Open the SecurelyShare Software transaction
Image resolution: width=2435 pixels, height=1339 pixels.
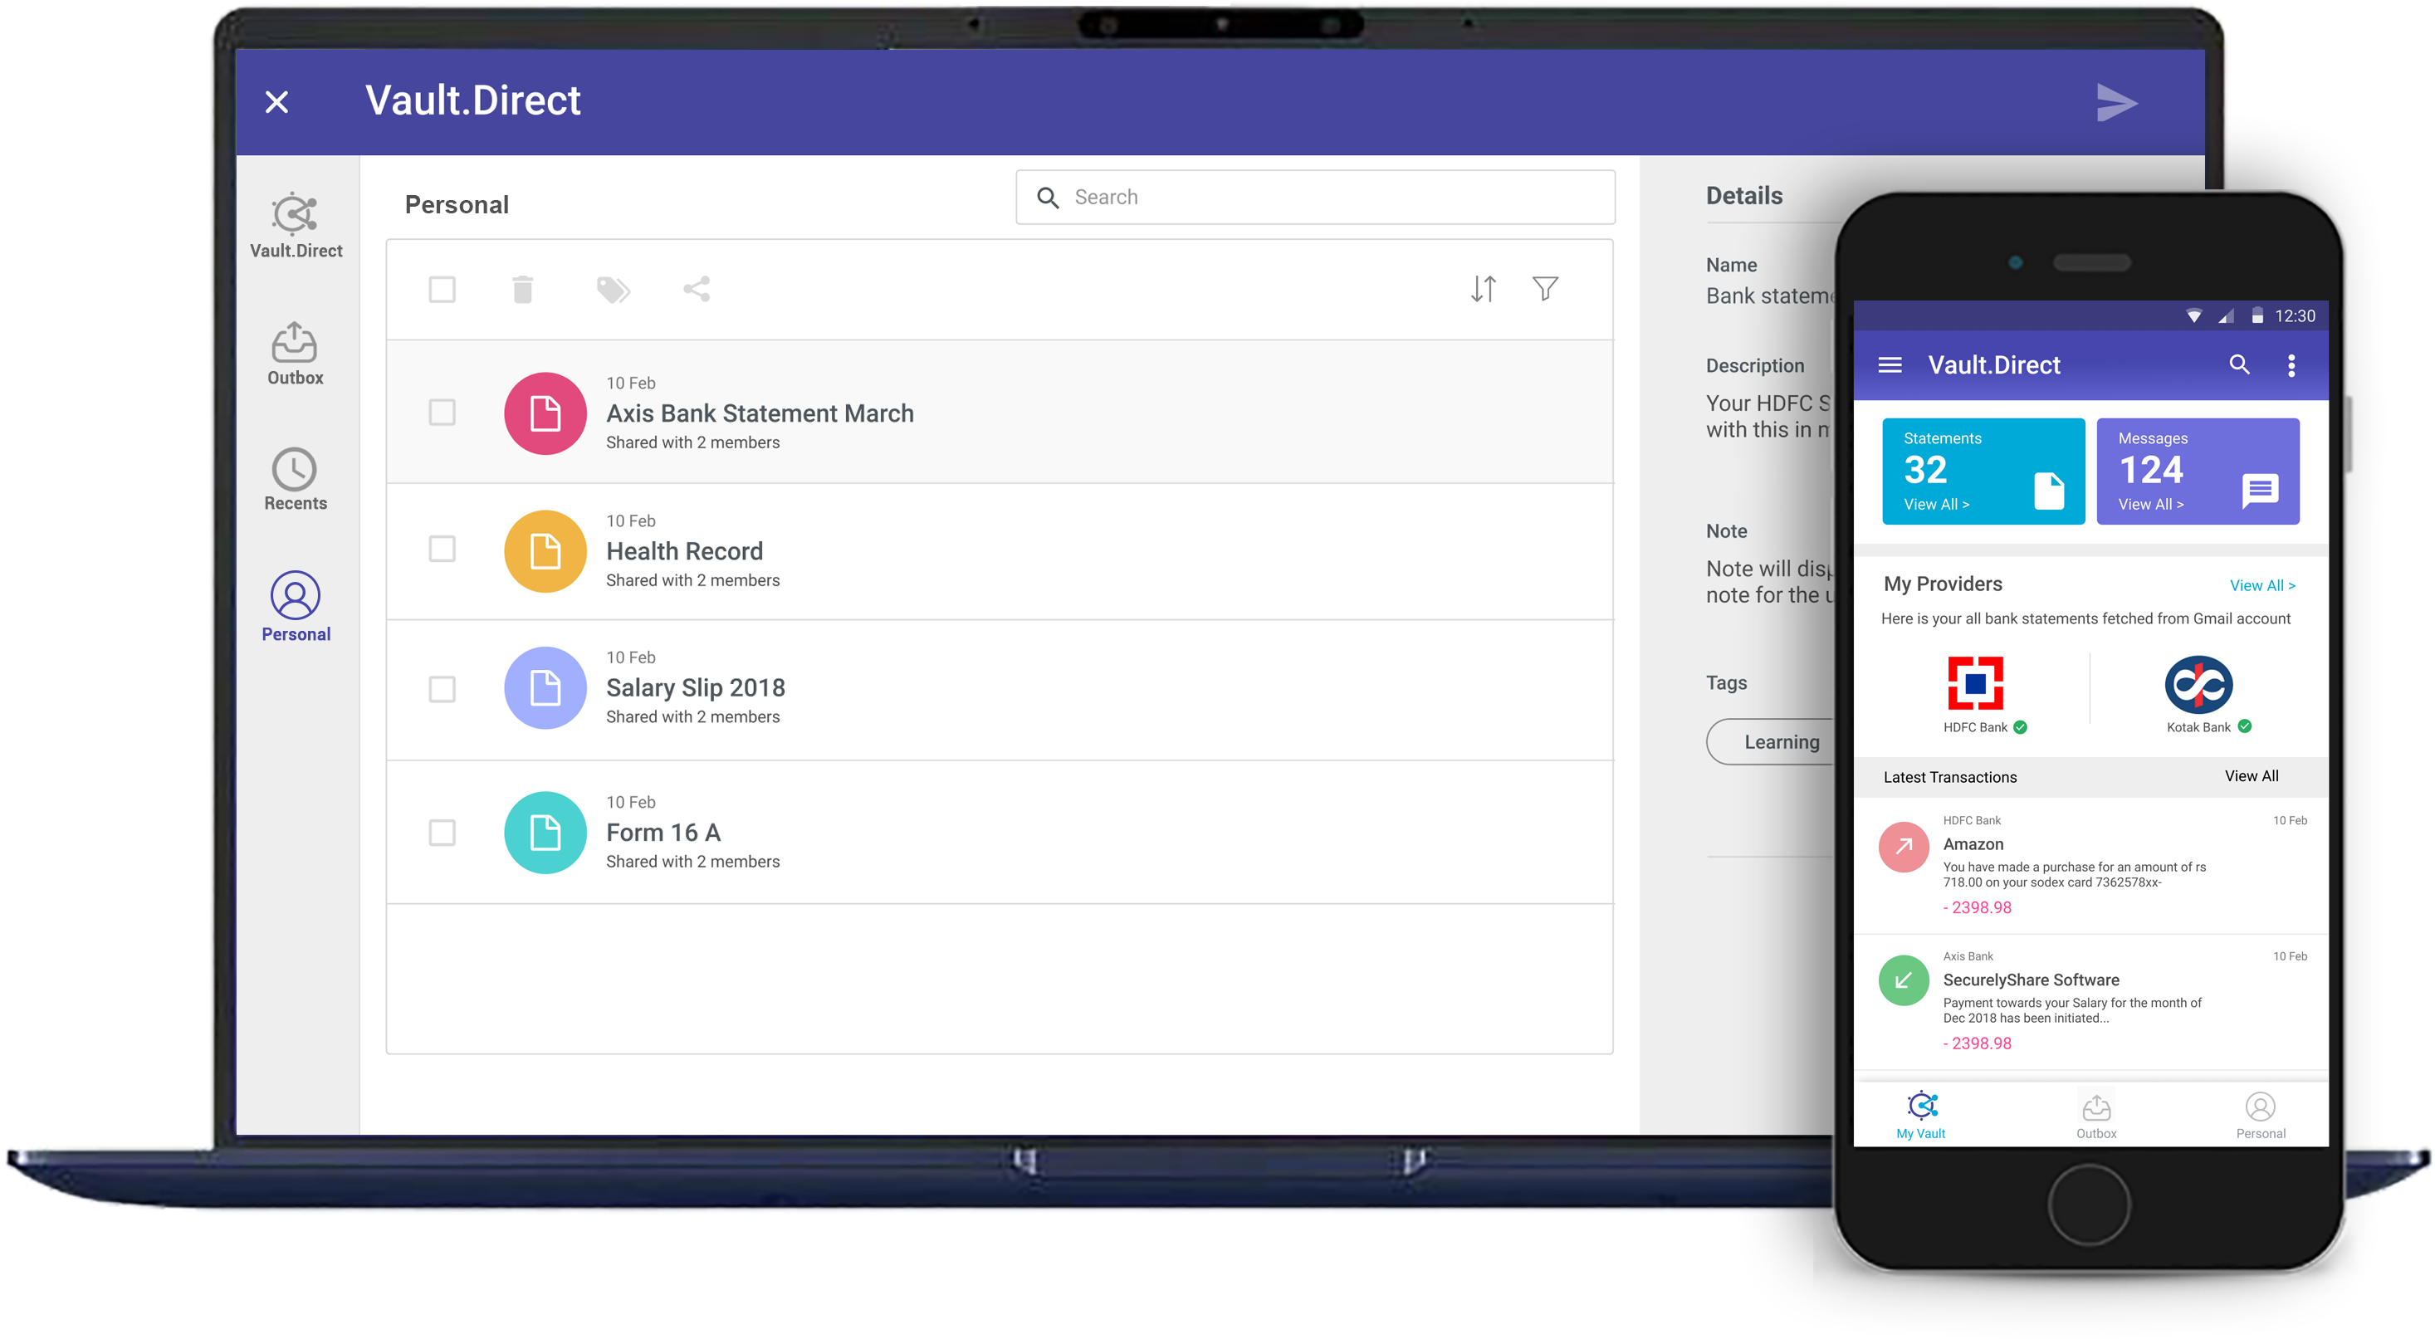(x=2091, y=1003)
